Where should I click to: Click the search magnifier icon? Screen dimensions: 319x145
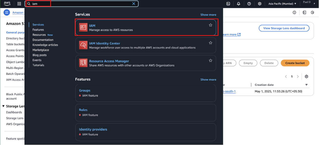(x=29, y=4)
